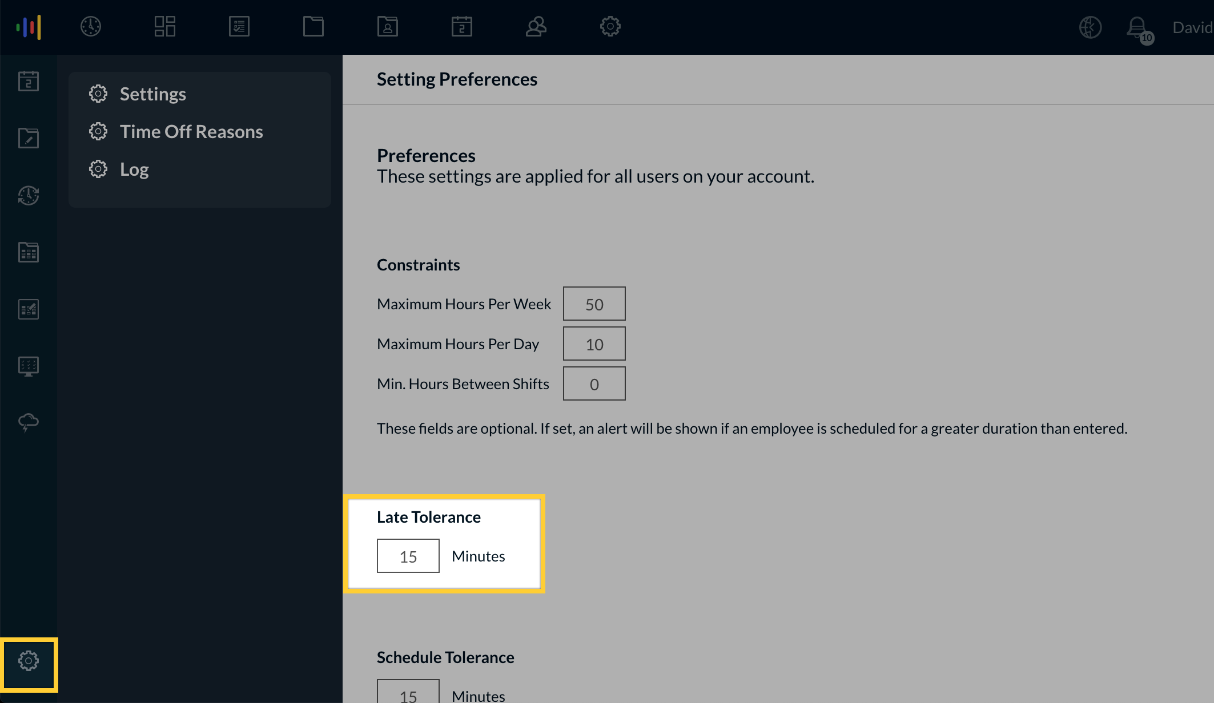Image resolution: width=1214 pixels, height=703 pixels.
Task: Edit the Schedule Tolerance minutes field
Action: click(x=408, y=692)
